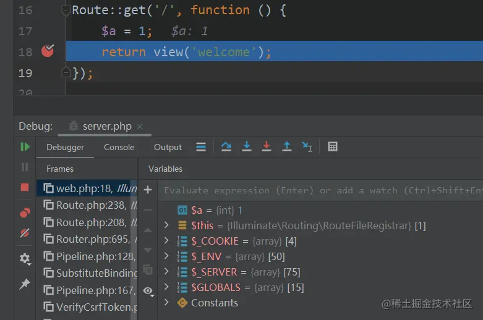483x320 pixels.
Task: Click line number 17 in the gutter
Action: click(x=25, y=31)
